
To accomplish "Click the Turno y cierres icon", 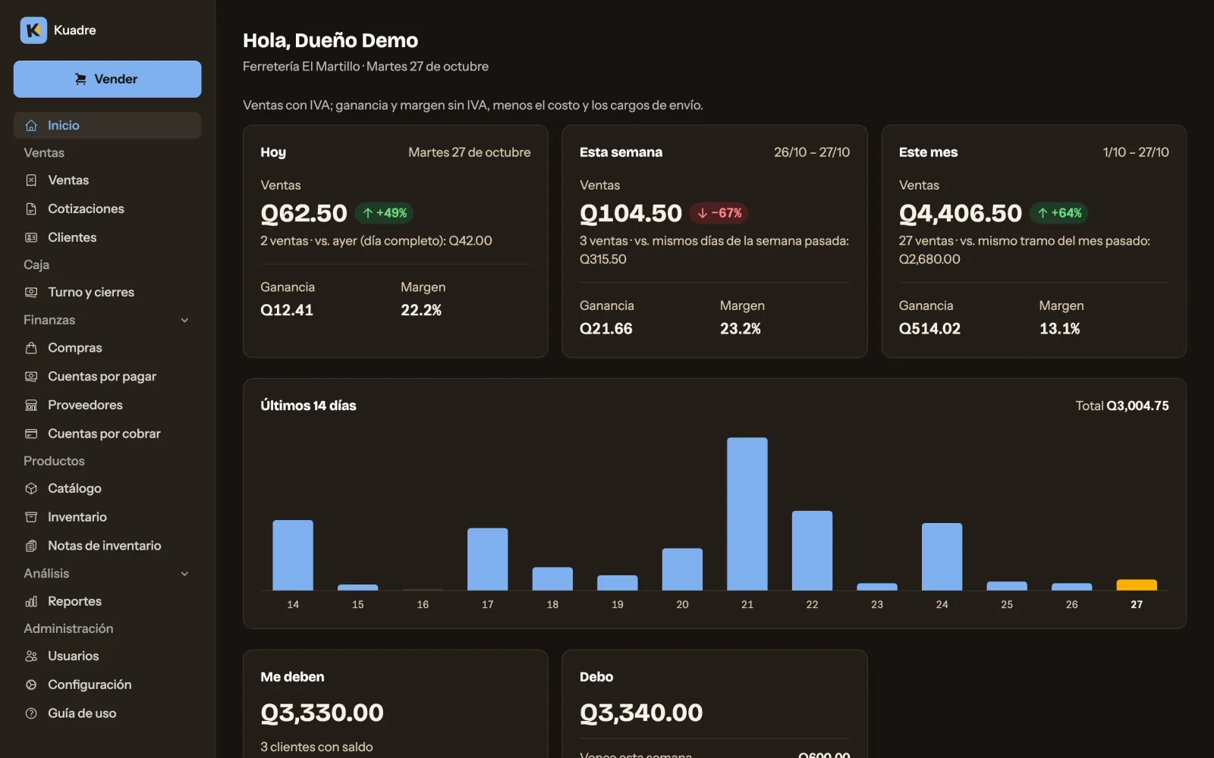I will [31, 293].
